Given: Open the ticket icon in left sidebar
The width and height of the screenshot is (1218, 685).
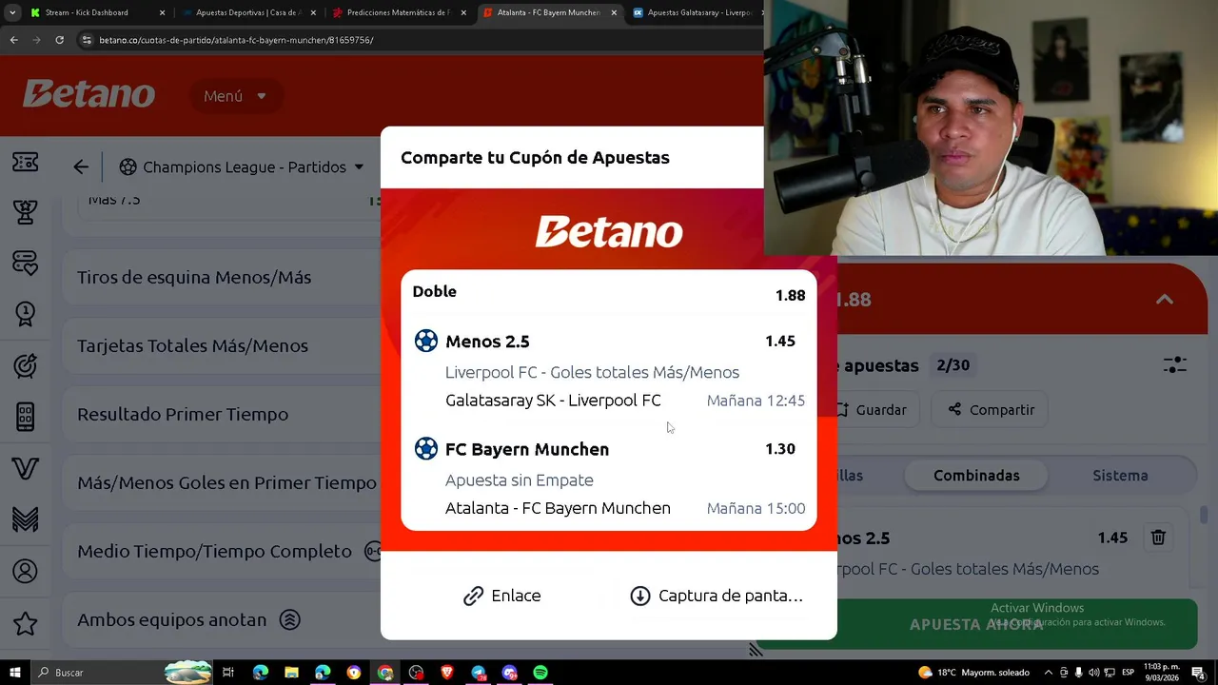Looking at the screenshot, I should point(26,163).
